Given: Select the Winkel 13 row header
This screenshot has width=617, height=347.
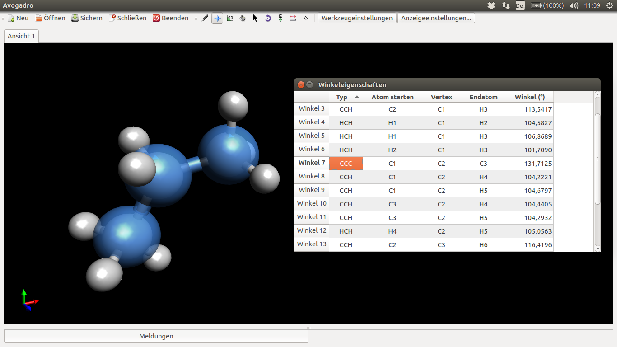Looking at the screenshot, I should tap(312, 244).
